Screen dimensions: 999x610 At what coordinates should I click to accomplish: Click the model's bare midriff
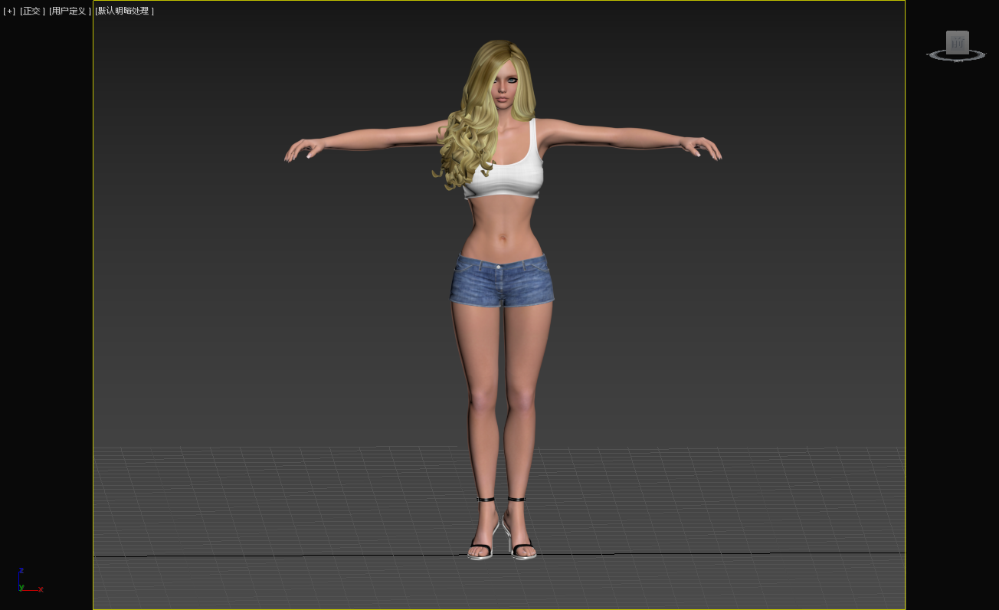(x=502, y=226)
